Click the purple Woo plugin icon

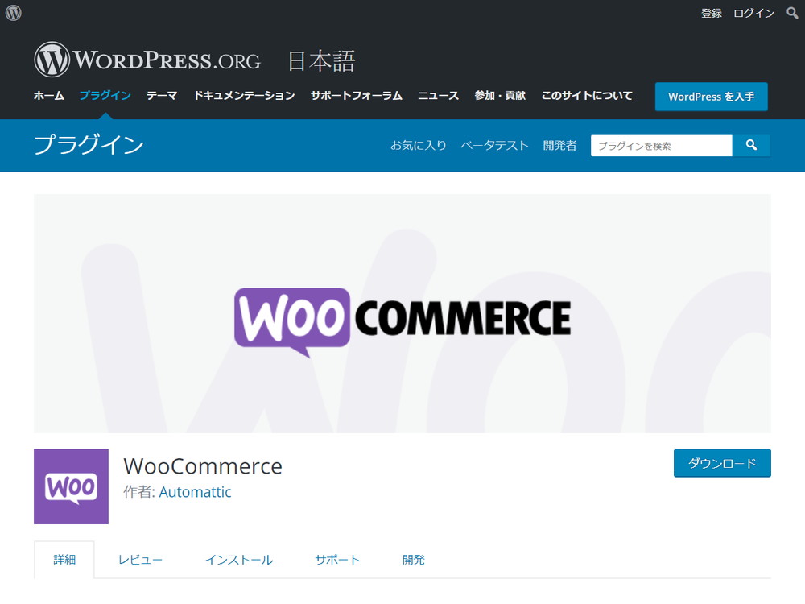pos(72,486)
